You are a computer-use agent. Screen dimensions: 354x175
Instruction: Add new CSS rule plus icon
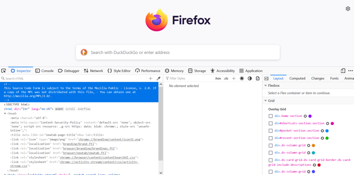[x=234, y=79]
